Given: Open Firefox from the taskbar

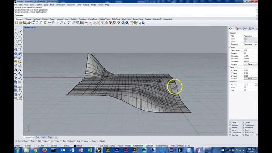Looking at the screenshot, I should coord(44,150).
